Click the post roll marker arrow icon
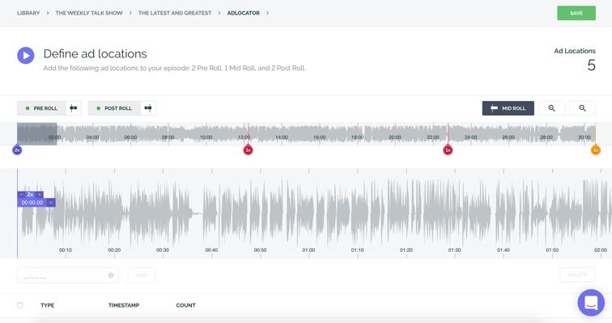This screenshot has width=612, height=323. pyautogui.click(x=147, y=108)
